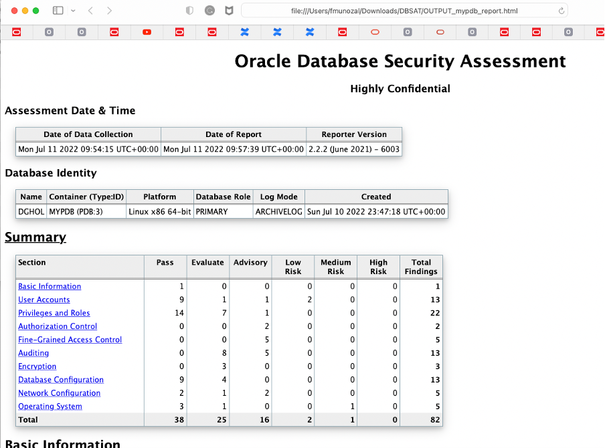Click the High Risk column header

(379, 267)
